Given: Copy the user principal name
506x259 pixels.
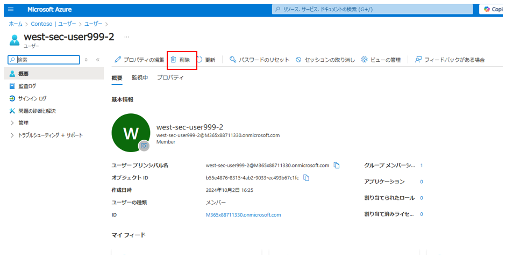Looking at the screenshot, I should click(x=337, y=166).
